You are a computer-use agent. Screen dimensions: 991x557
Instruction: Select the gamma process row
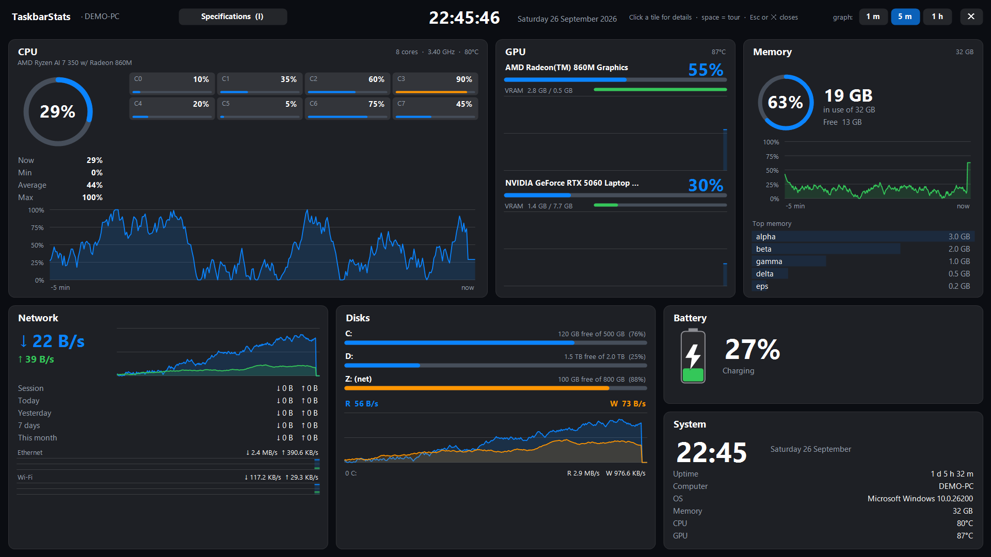coord(863,261)
